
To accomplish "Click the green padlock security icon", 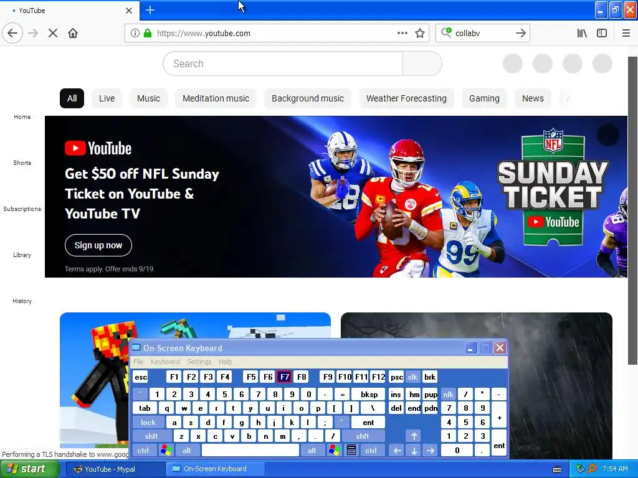I will click(x=148, y=33).
